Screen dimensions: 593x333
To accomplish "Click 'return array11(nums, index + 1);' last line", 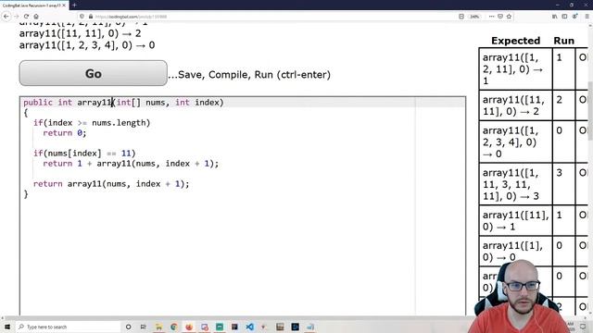I will 111,184.
